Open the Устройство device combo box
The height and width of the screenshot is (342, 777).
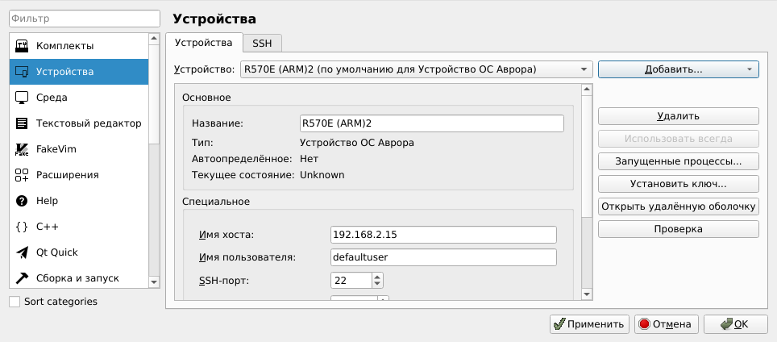(x=416, y=69)
